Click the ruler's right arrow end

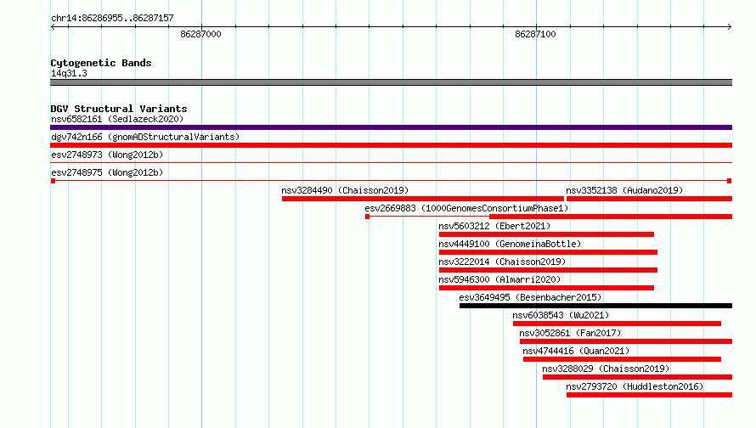729,26
